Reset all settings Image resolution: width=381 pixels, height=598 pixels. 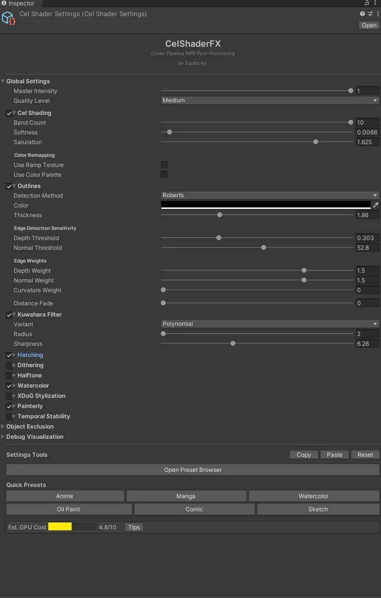pos(365,454)
